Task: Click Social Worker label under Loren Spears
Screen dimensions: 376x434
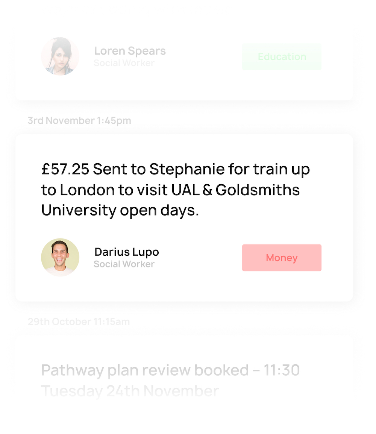Action: point(124,63)
